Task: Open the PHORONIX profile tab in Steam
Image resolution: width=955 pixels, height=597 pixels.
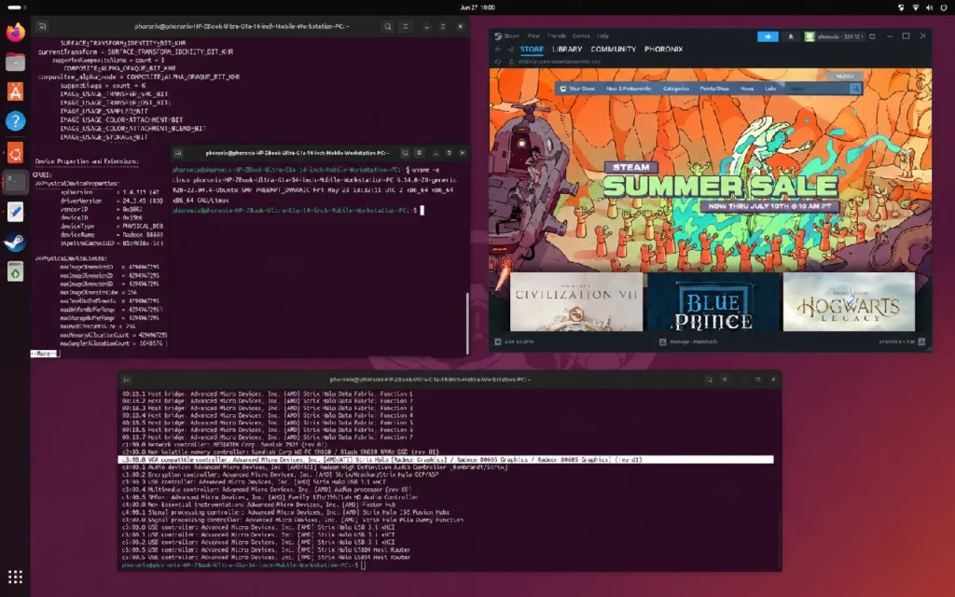Action: pyautogui.click(x=663, y=49)
